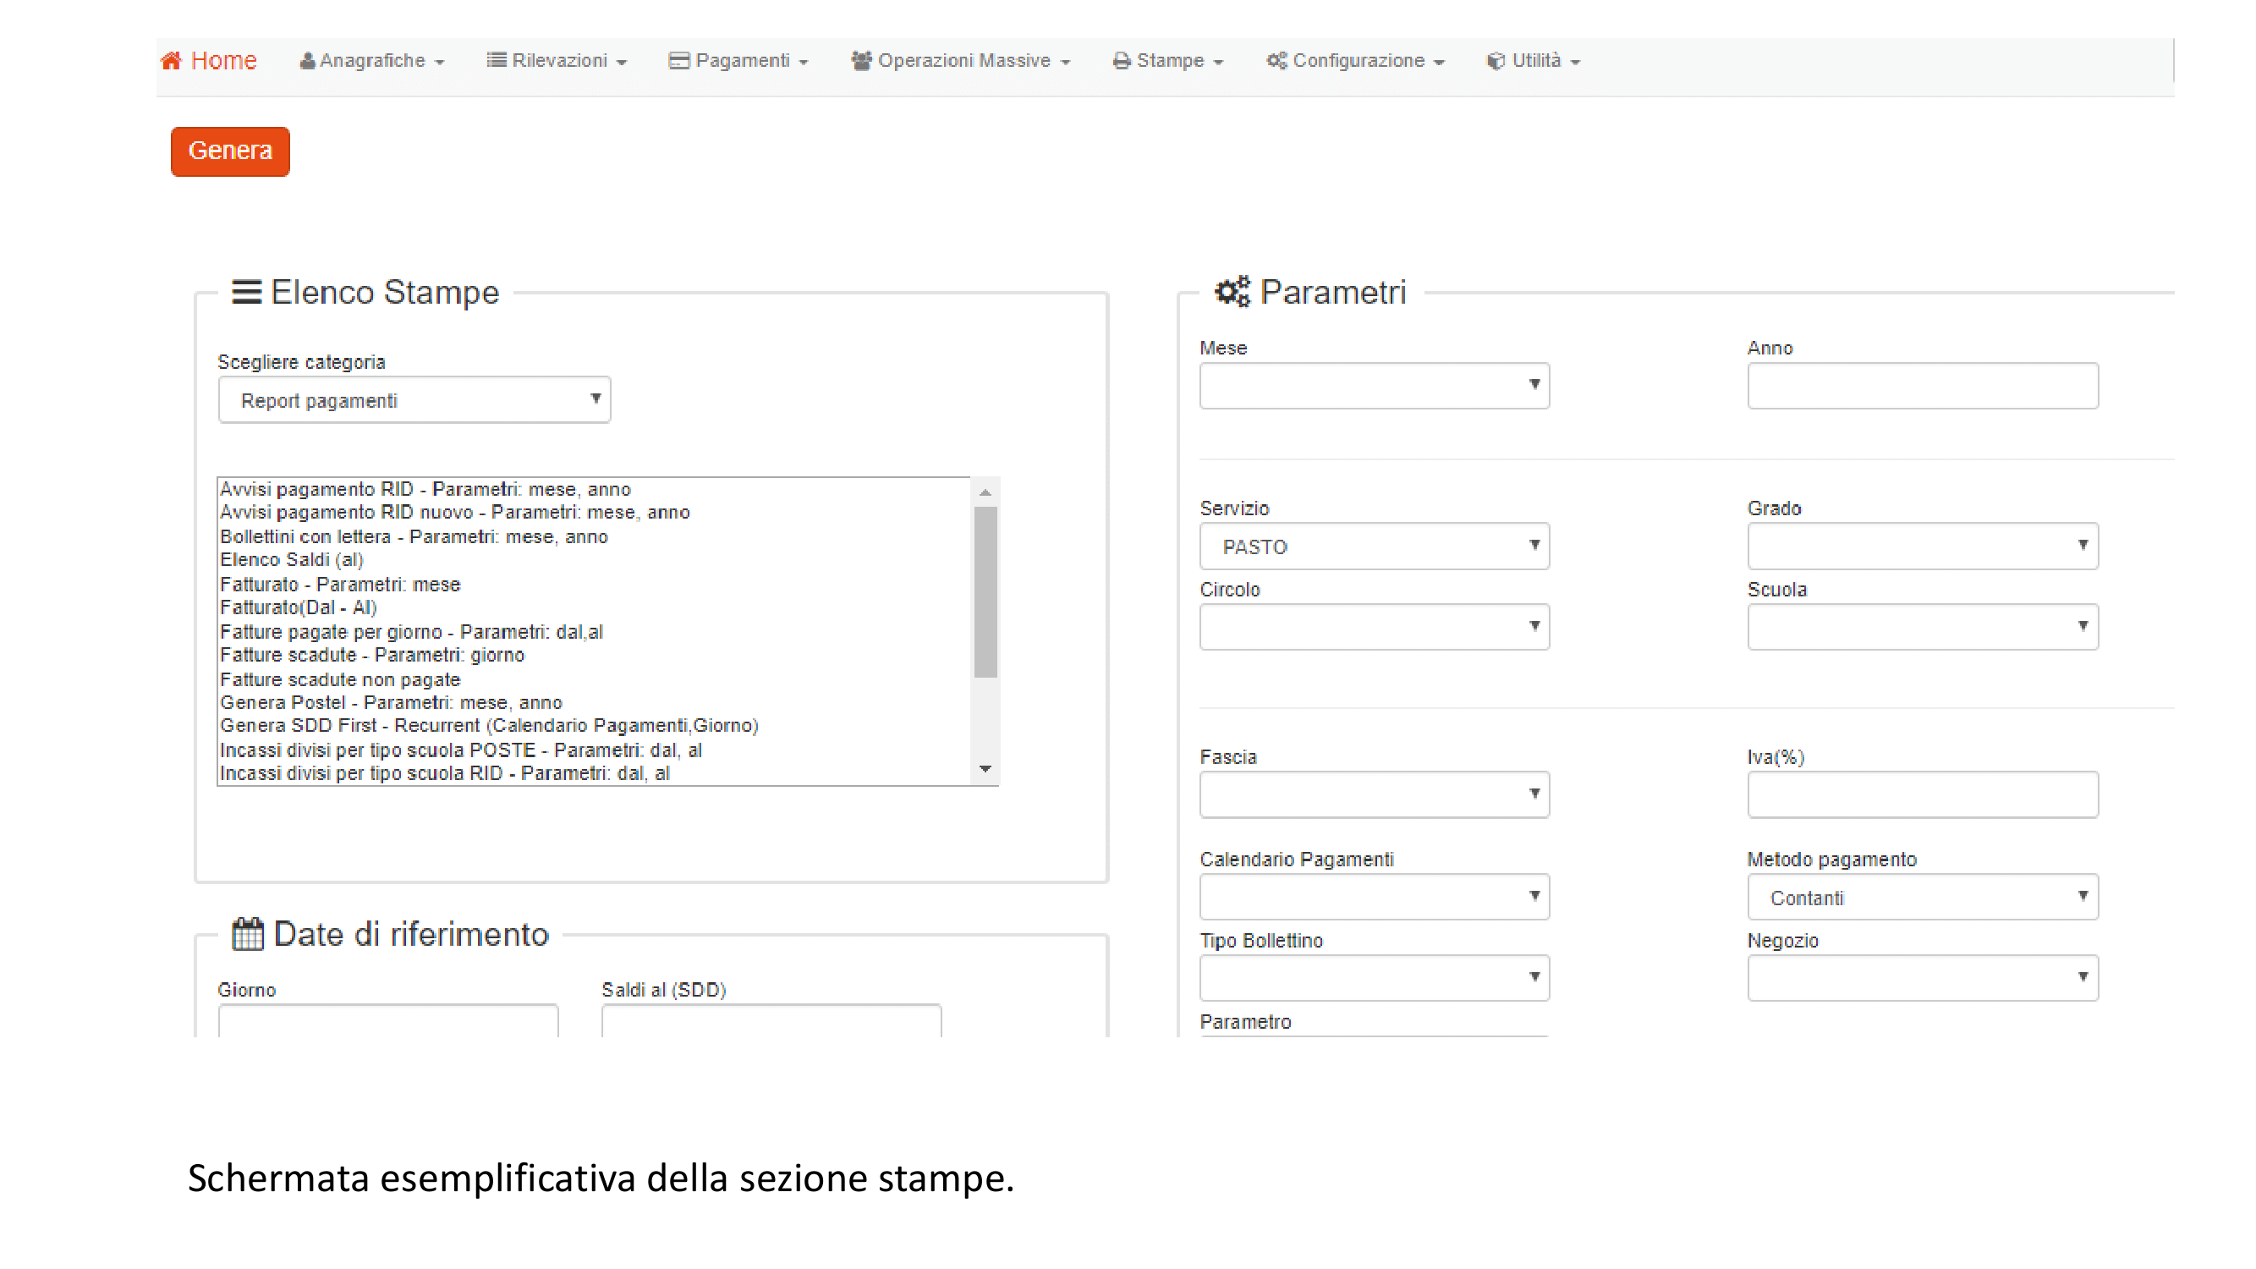Viewport: 2256px width, 1269px height.
Task: Open the Scuola dropdown
Action: click(x=1923, y=627)
